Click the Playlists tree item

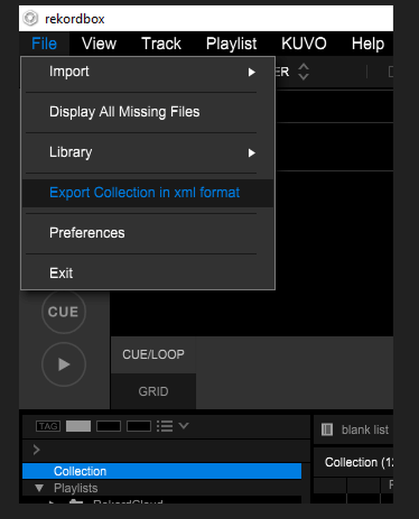coord(76,488)
